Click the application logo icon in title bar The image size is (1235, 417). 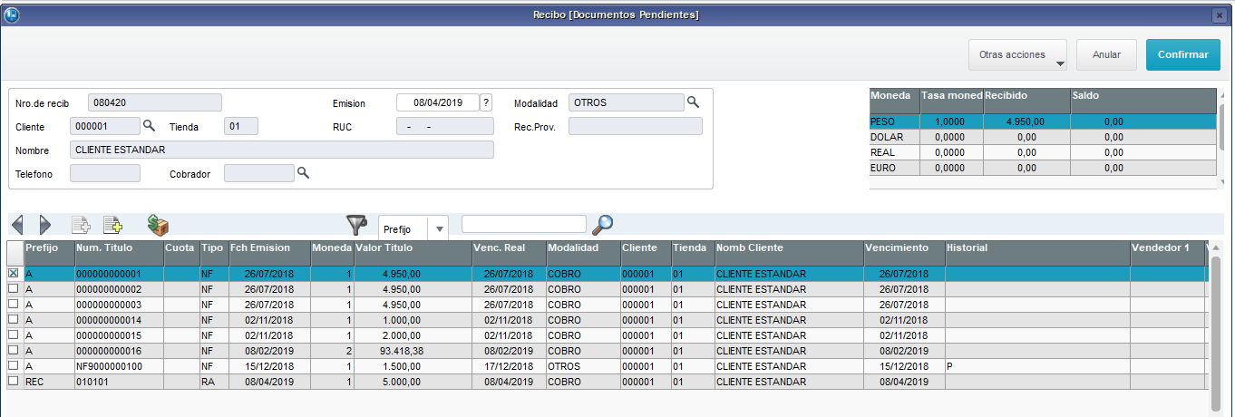pos(11,15)
